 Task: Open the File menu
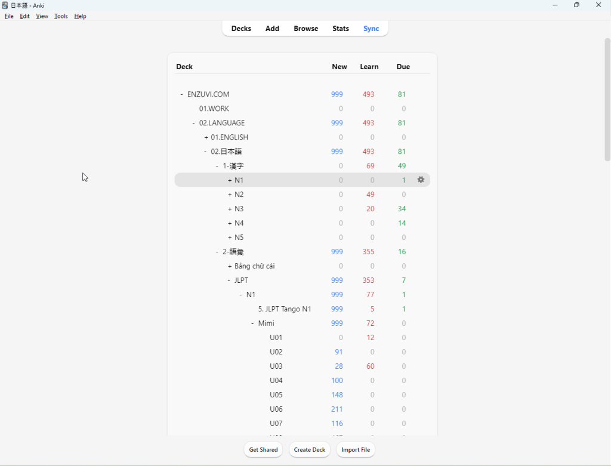pos(9,16)
